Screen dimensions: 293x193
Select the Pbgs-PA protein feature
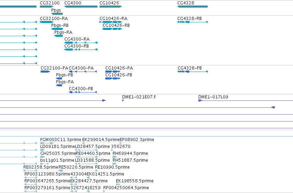(x=59, y=85)
